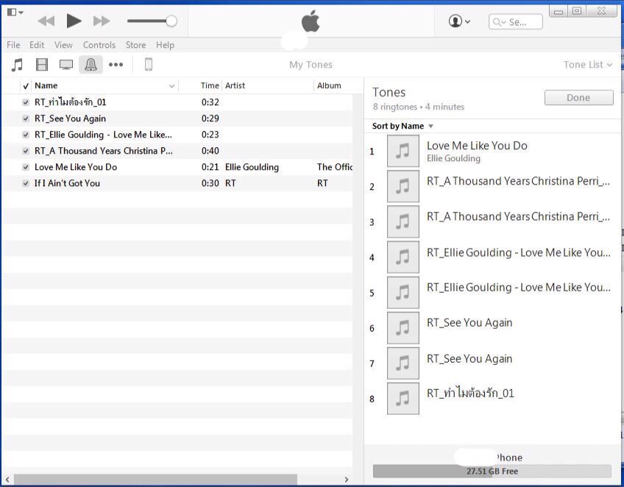The width and height of the screenshot is (624, 487).
Task: Select Ellie Goulding artist cell
Action: [252, 167]
